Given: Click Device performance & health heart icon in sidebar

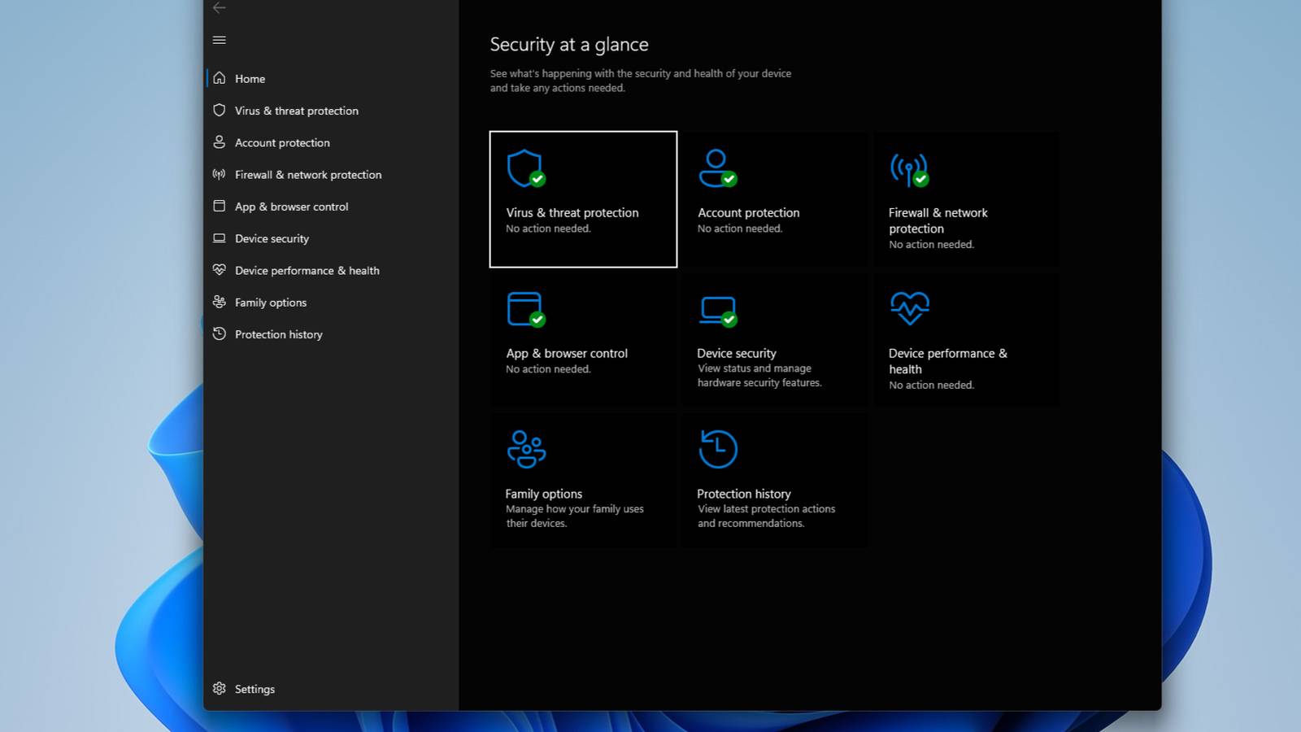Looking at the screenshot, I should pos(220,270).
